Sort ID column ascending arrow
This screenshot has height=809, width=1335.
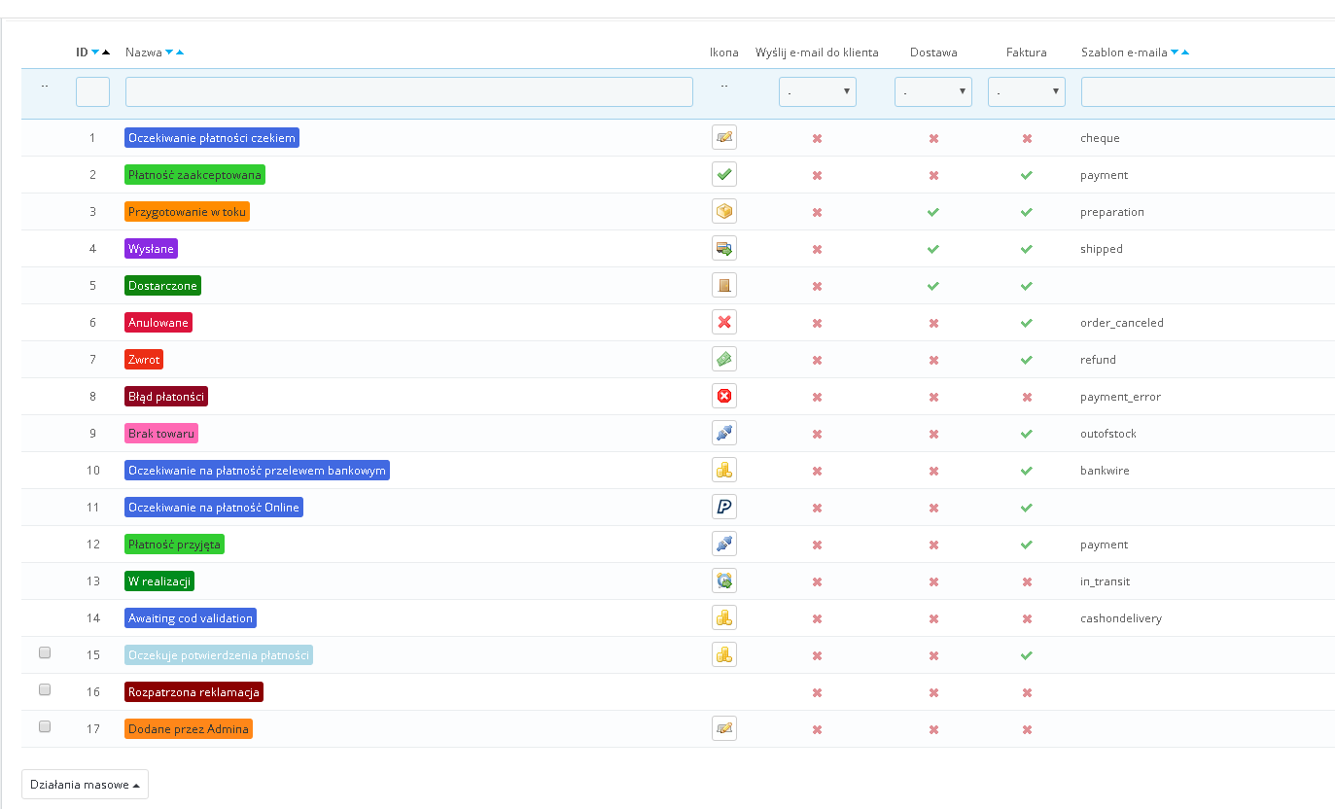pyautogui.click(x=106, y=53)
